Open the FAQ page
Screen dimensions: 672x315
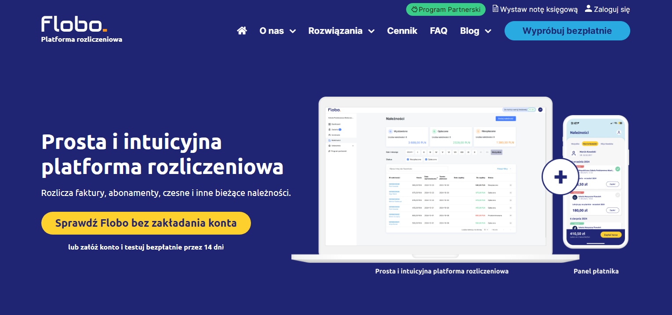point(439,31)
